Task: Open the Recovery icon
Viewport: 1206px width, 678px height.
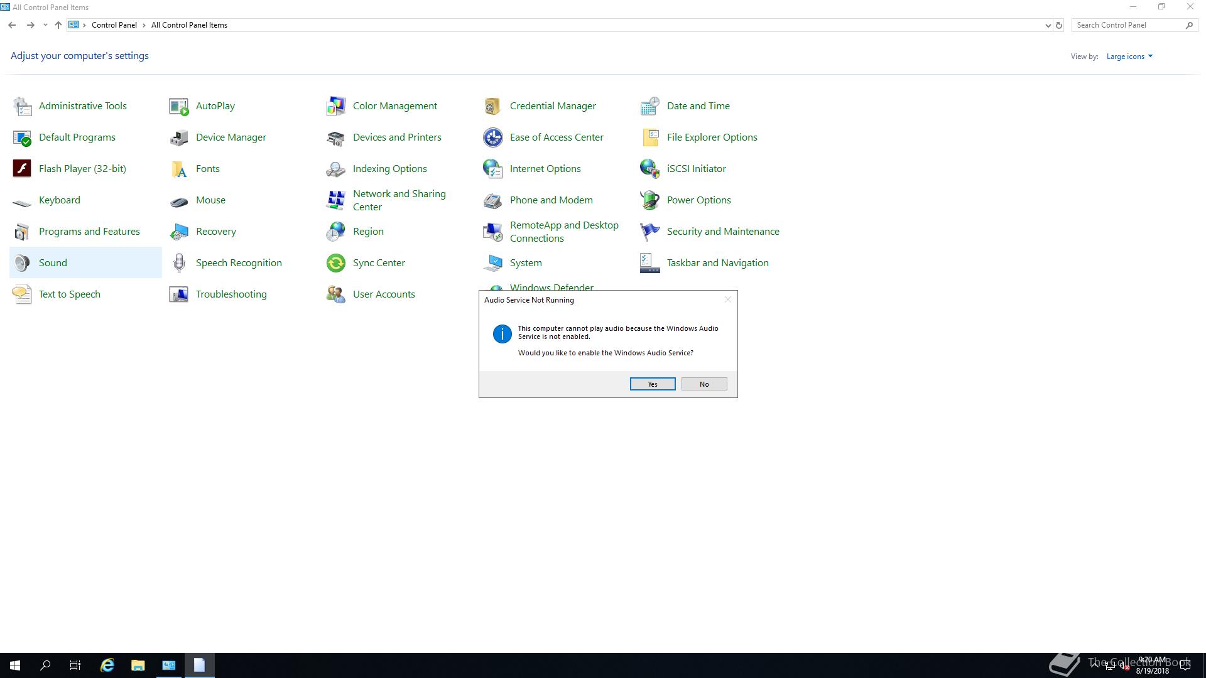Action: [x=179, y=232]
